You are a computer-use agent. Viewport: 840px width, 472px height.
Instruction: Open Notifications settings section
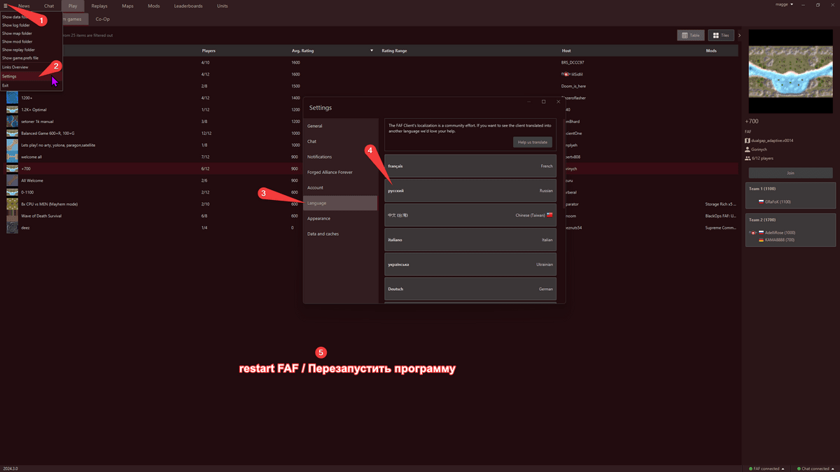tap(340, 157)
